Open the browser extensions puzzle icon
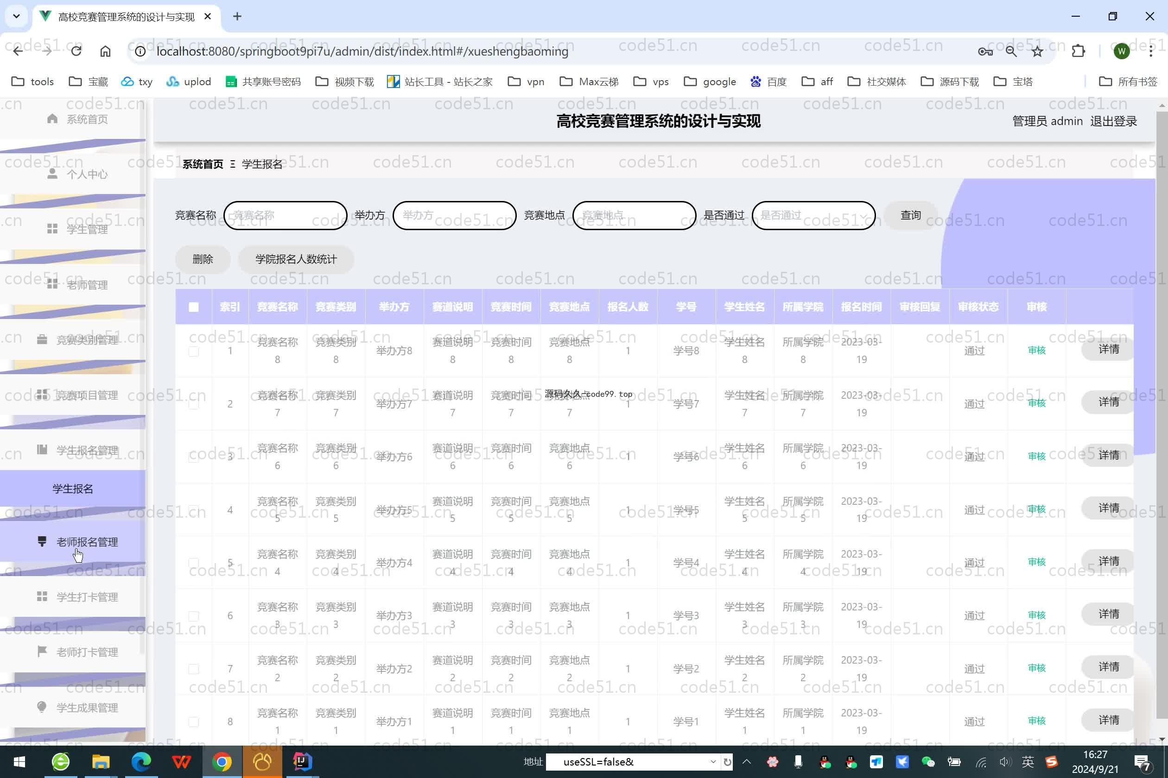1168x778 pixels. coord(1078,51)
